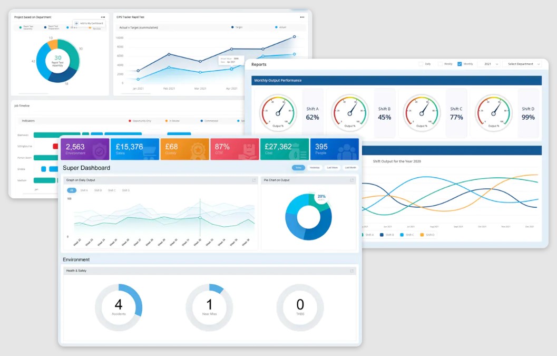Image resolution: width=557 pixels, height=356 pixels.
Task: Click Add to My Dashboard menu entry
Action: (89, 24)
